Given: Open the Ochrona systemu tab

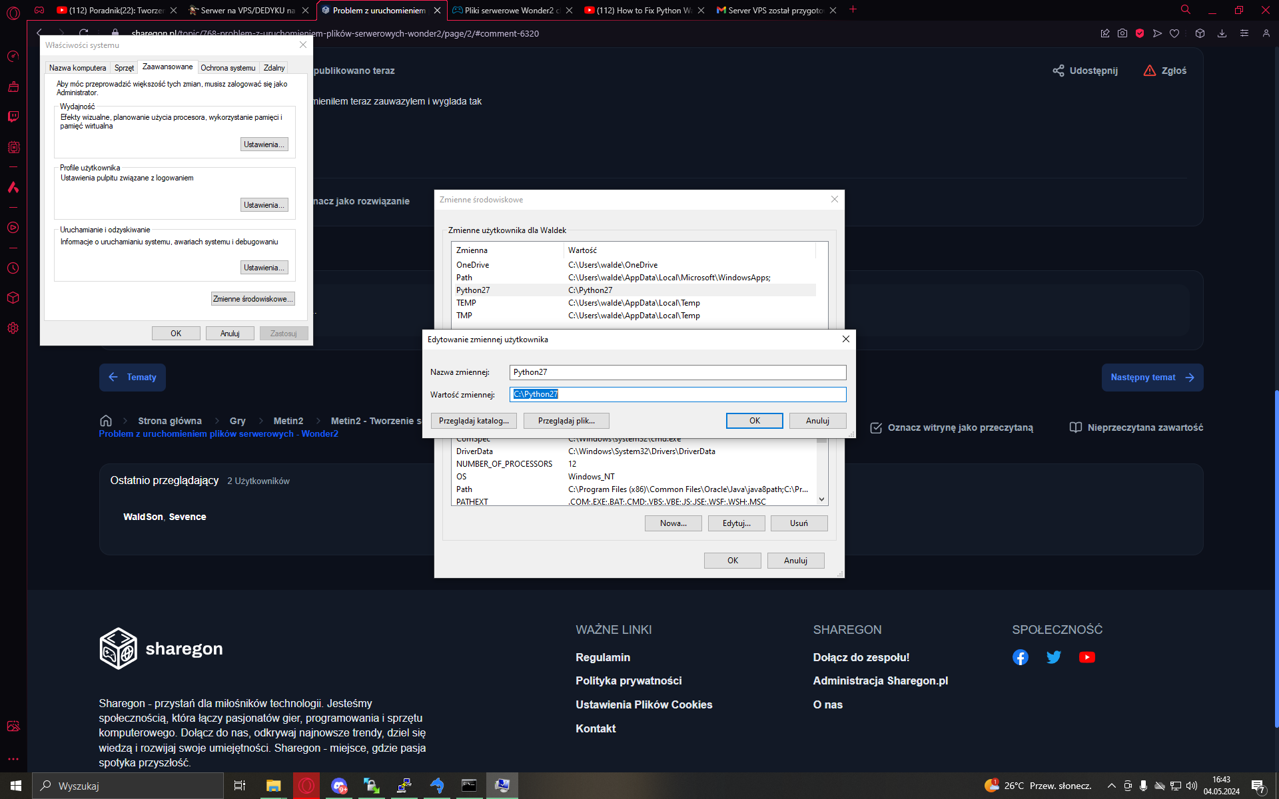Looking at the screenshot, I should click(x=228, y=68).
